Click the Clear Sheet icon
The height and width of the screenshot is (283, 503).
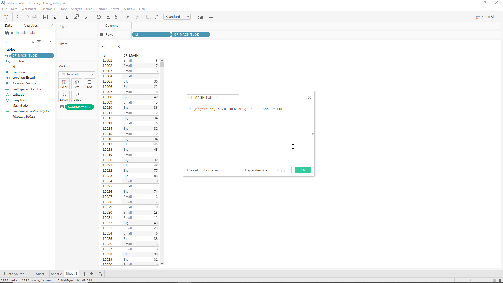point(84,17)
